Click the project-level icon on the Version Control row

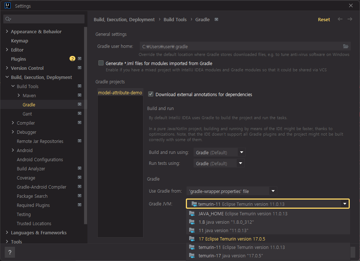(80, 68)
